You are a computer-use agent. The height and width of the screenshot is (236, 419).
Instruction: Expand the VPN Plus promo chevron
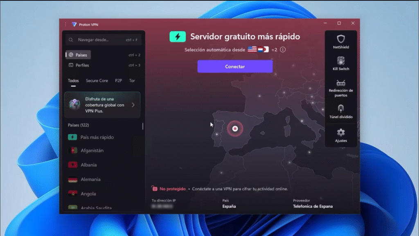coord(133,105)
